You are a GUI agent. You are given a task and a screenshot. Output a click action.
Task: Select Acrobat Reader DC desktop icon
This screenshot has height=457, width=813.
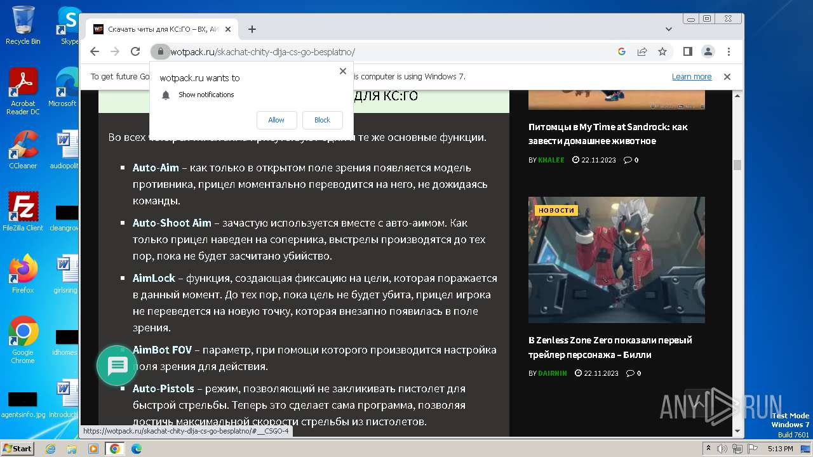(x=23, y=91)
